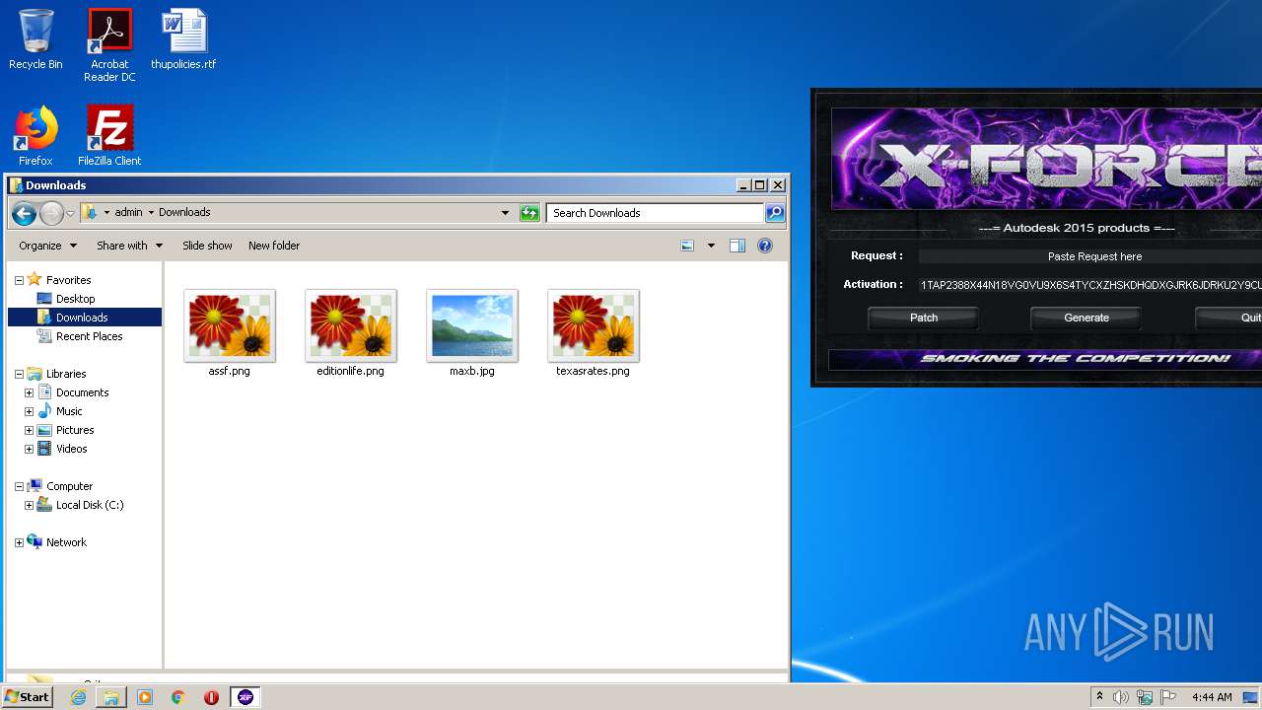Open the Recycle Bin desktop icon
The height and width of the screenshot is (710, 1262).
[x=35, y=39]
